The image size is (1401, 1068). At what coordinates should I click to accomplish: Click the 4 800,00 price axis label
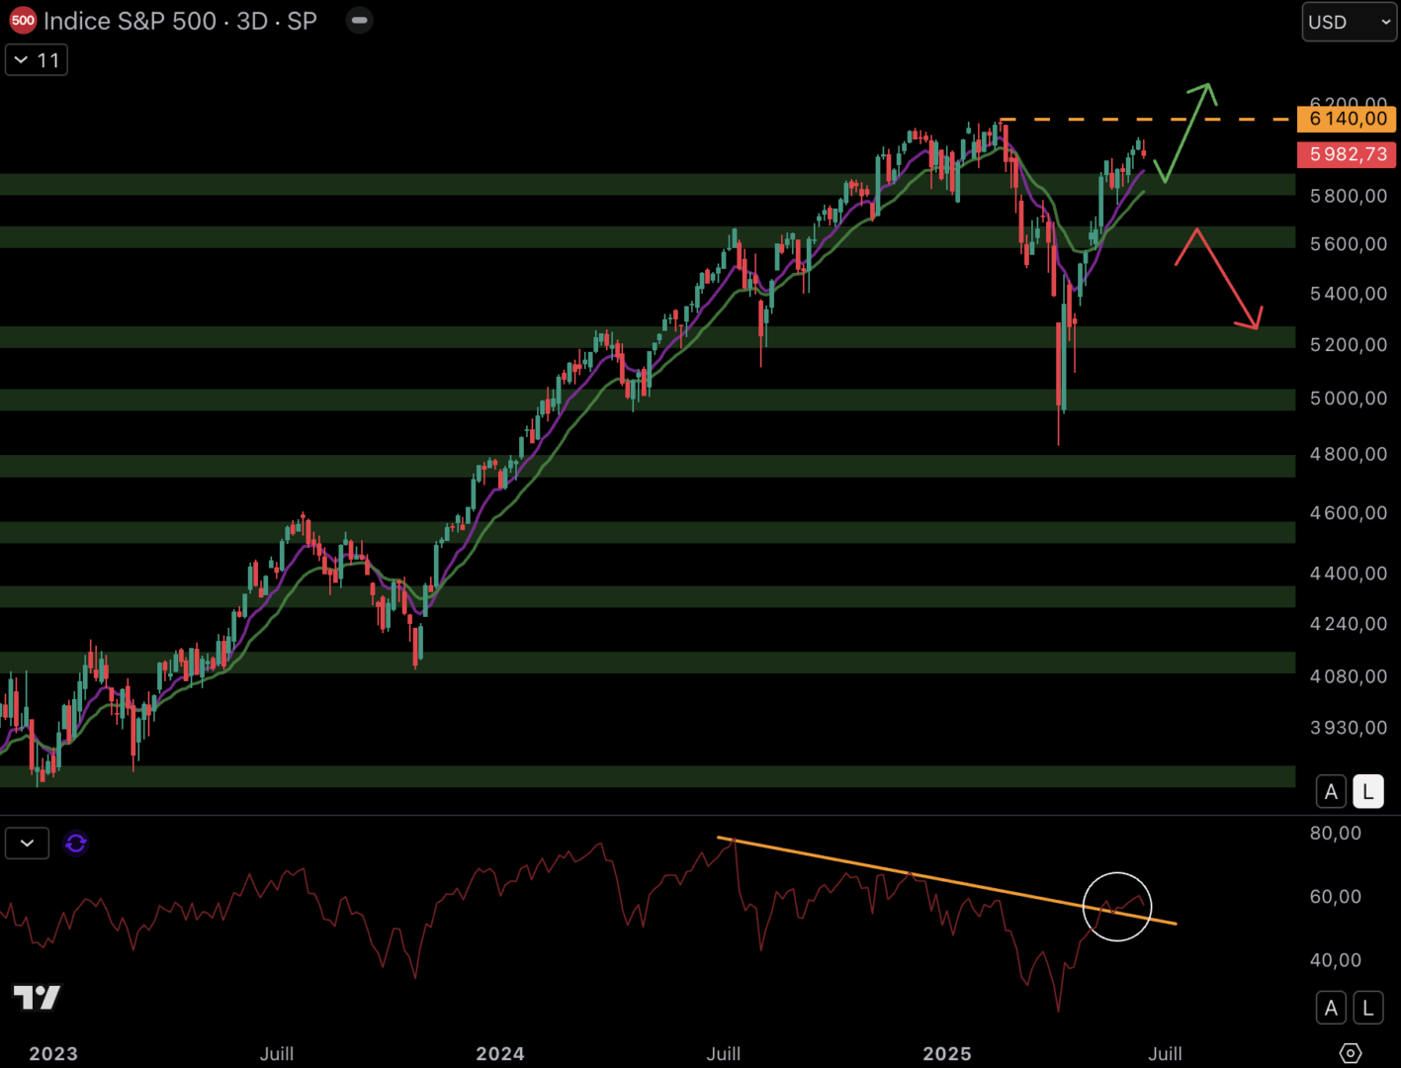coord(1349,454)
